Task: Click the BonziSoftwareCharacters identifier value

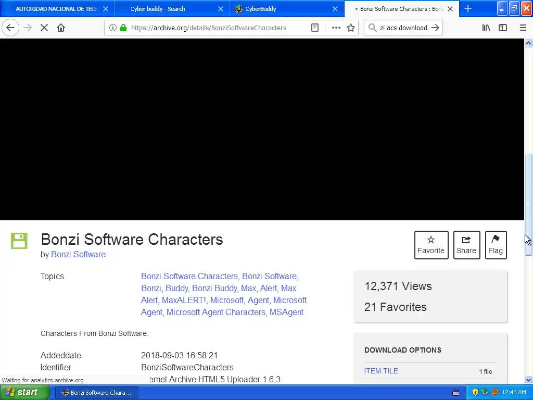Action: pos(187,367)
